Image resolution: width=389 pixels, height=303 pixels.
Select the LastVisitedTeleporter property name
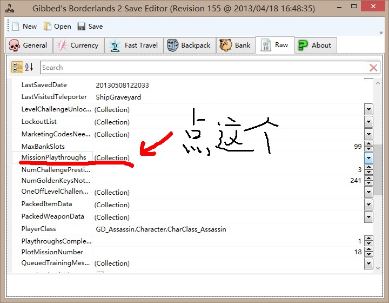pos(54,97)
